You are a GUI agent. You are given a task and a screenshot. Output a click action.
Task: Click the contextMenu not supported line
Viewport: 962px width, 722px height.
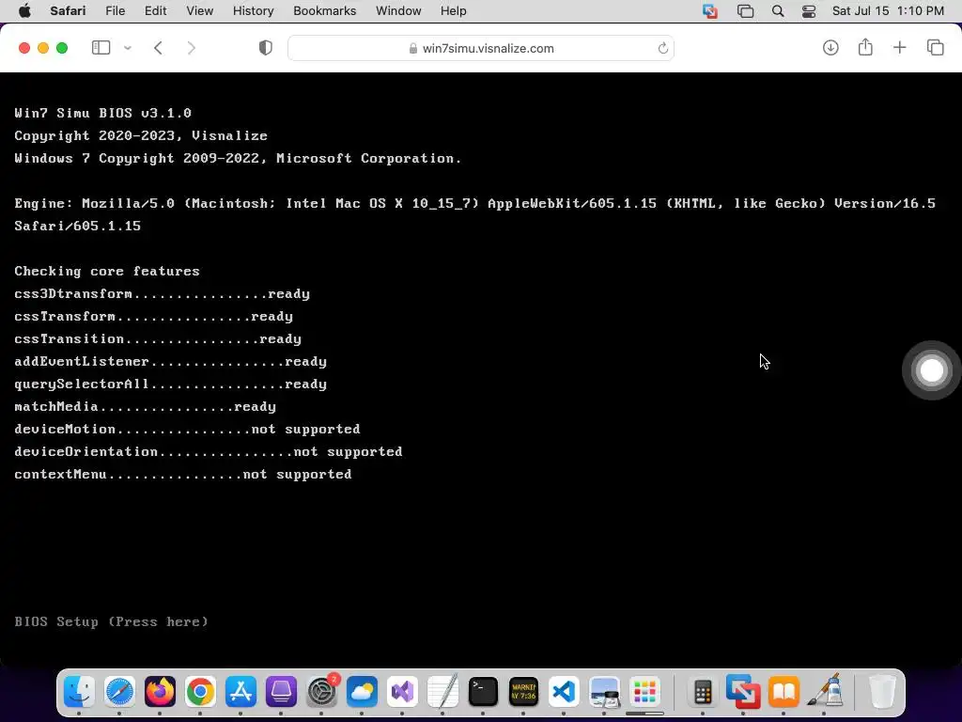[x=183, y=475]
